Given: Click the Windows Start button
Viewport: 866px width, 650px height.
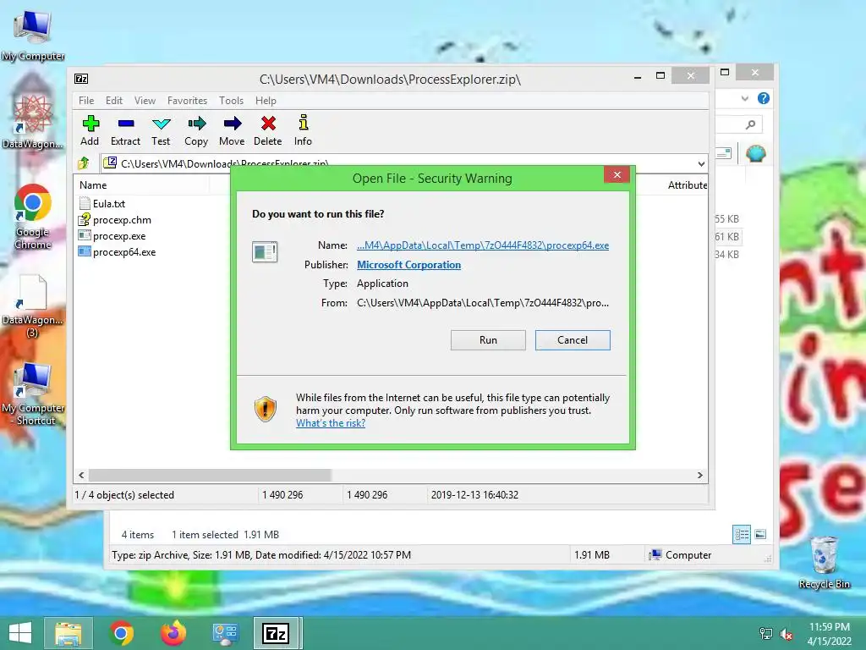Looking at the screenshot, I should [20, 633].
